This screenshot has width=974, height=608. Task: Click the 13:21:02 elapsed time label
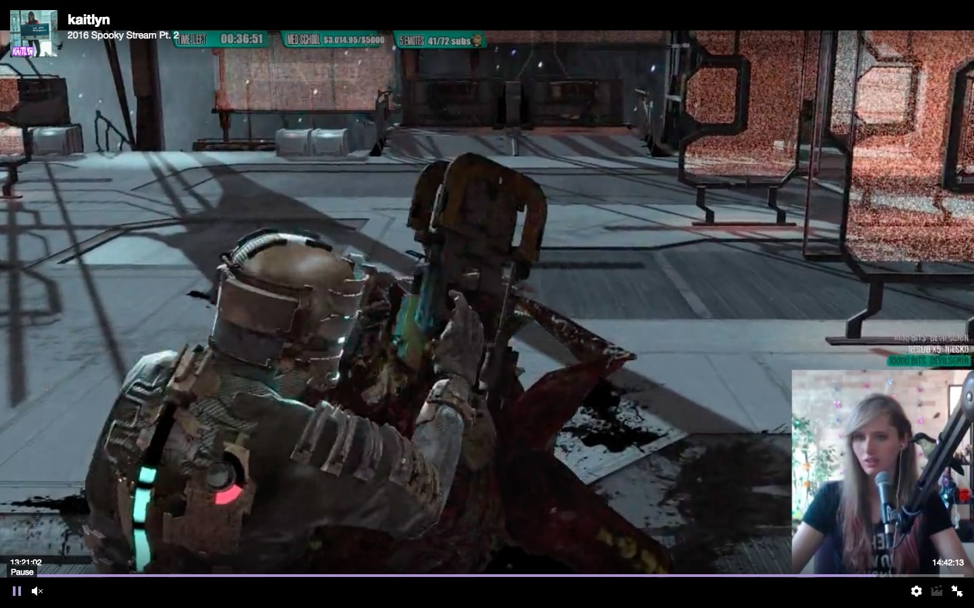[26, 562]
